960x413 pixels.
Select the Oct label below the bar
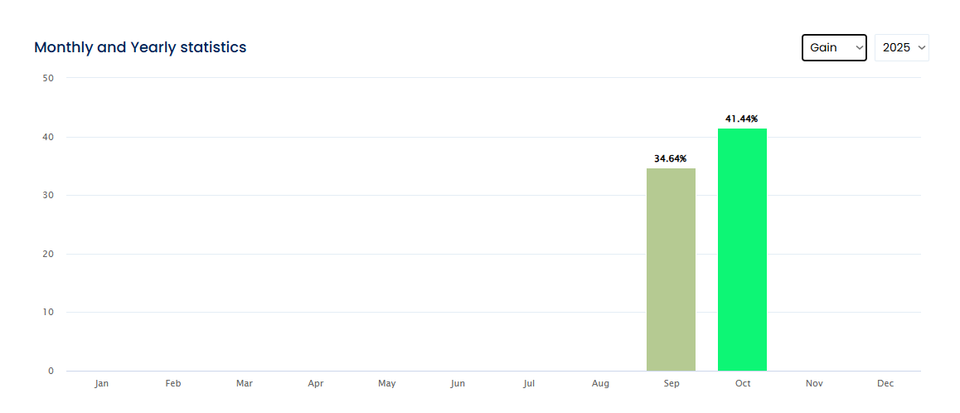[x=743, y=384]
